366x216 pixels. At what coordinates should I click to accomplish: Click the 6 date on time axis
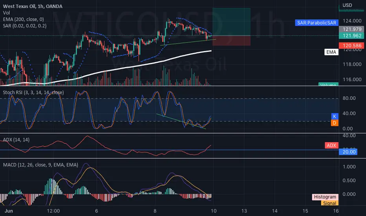(96, 211)
